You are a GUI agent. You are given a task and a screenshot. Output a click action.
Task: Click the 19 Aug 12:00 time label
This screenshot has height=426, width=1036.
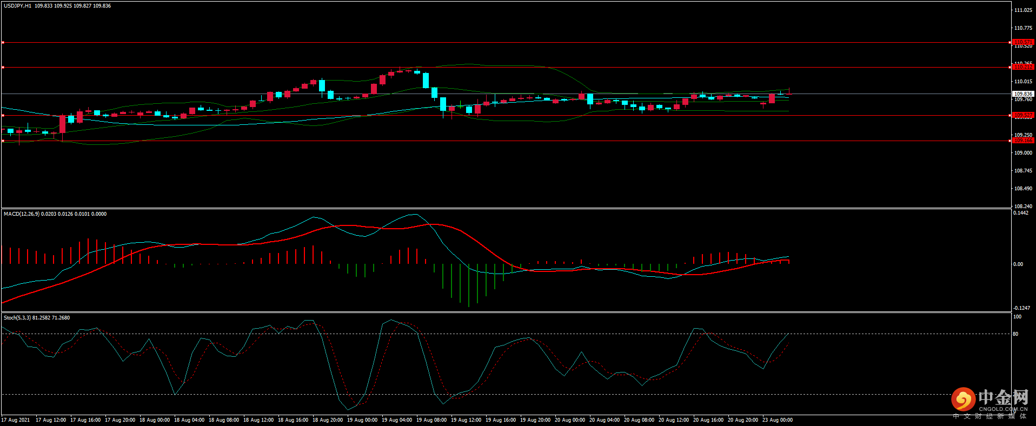(x=466, y=420)
